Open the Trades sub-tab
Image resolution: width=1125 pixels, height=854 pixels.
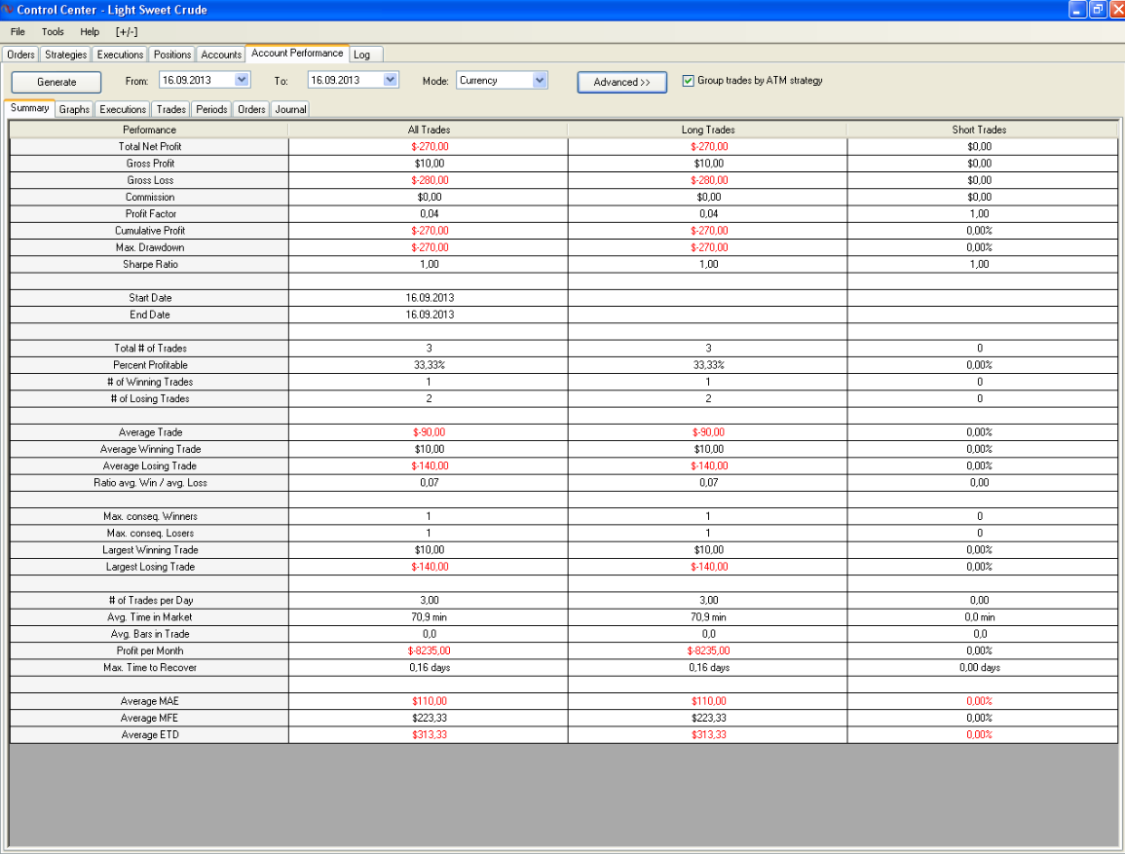pos(170,109)
